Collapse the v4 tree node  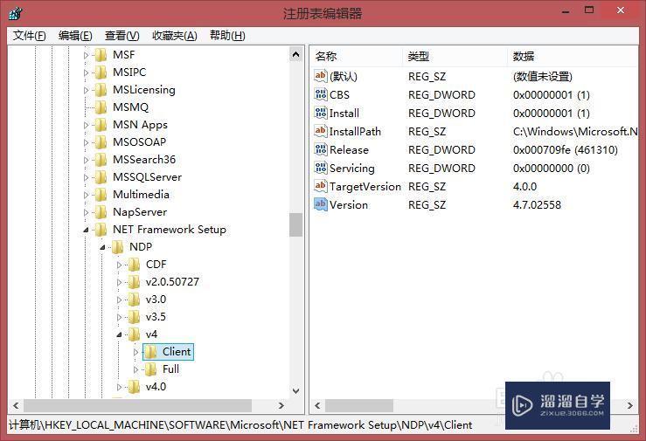[119, 334]
